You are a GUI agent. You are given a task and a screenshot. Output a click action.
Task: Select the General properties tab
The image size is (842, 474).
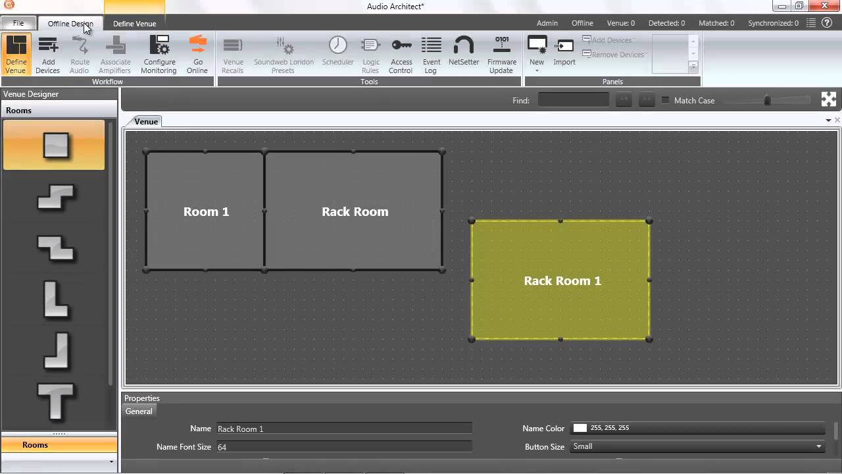(x=139, y=411)
